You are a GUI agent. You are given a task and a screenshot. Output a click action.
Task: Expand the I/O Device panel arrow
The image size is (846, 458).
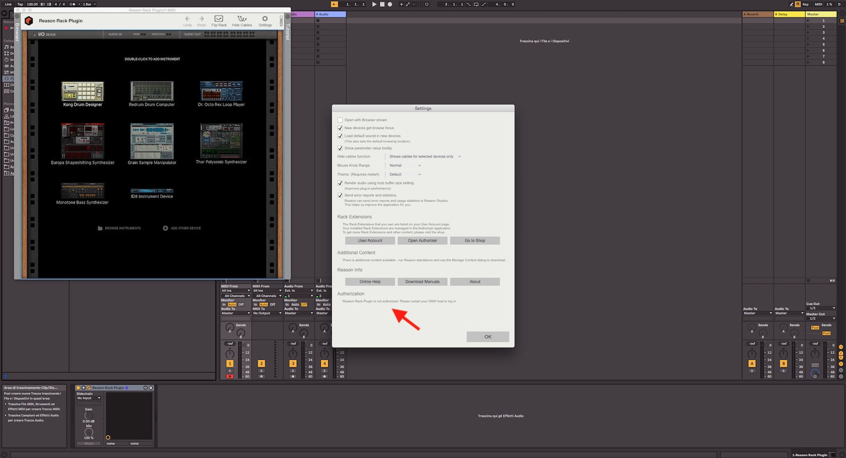35,34
